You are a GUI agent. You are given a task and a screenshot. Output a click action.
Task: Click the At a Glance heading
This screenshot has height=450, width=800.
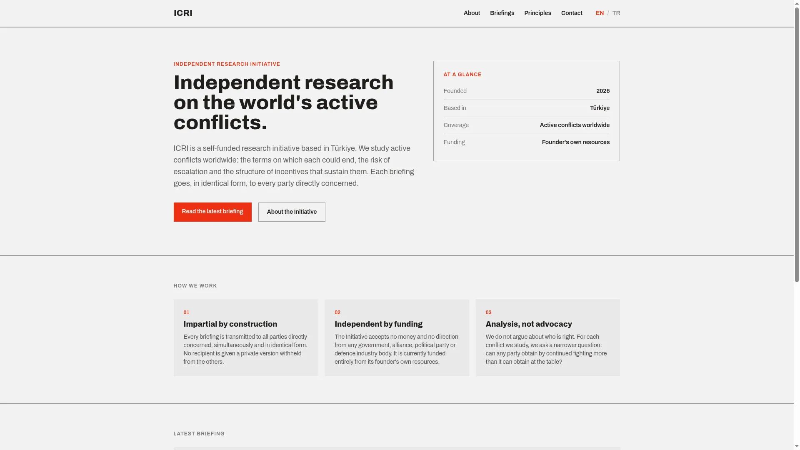coord(462,75)
